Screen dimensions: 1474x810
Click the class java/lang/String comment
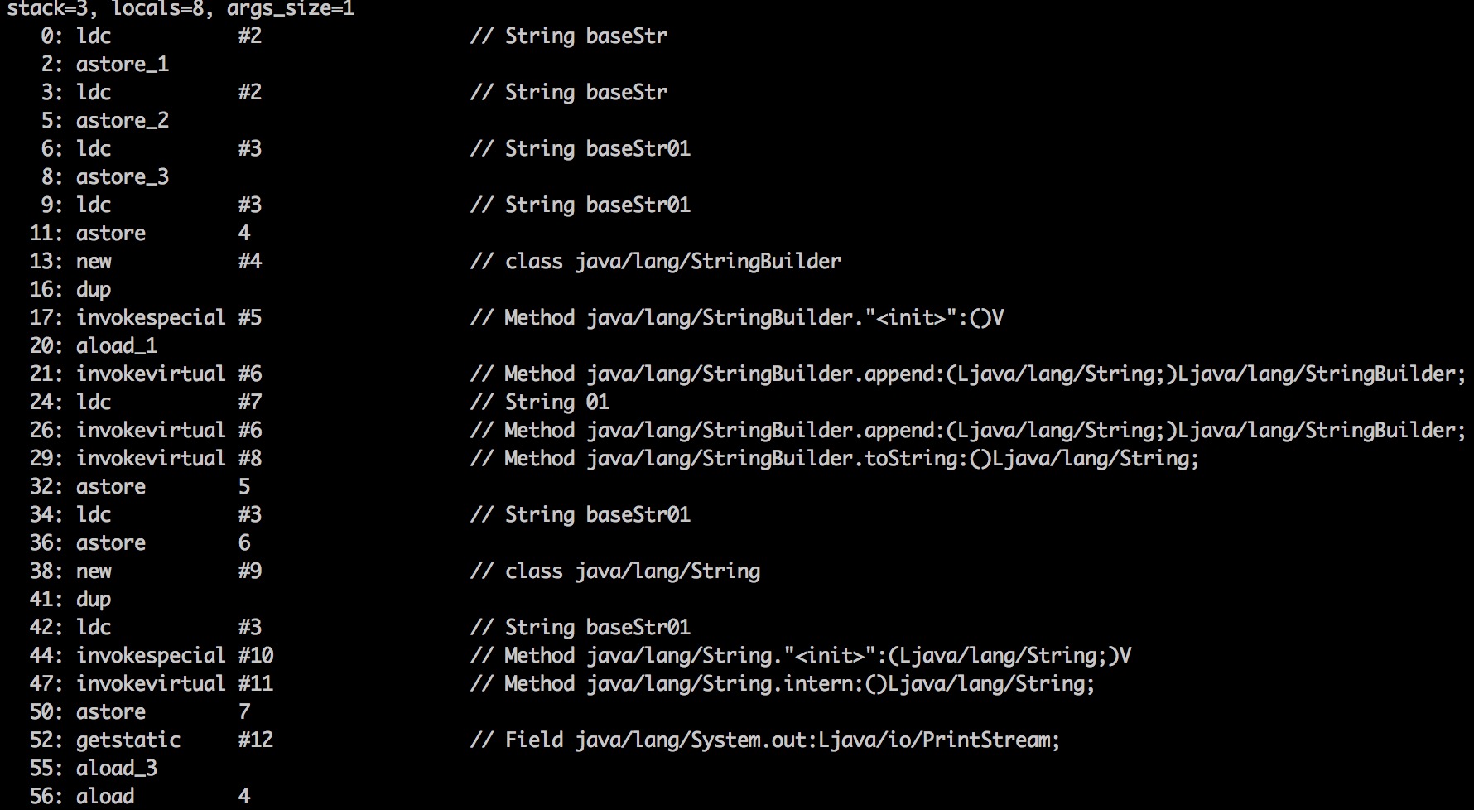pyautogui.click(x=615, y=571)
